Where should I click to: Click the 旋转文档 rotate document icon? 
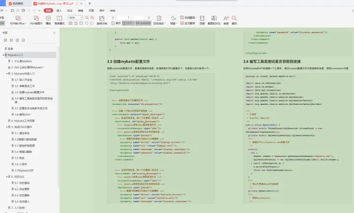click(x=102, y=18)
